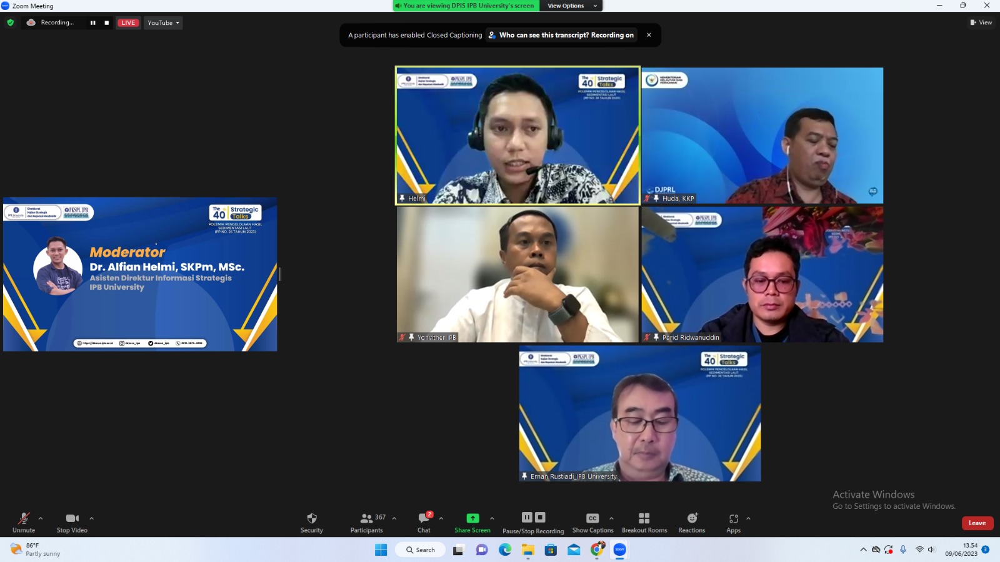Viewport: 1000px width, 562px height.
Task: Expand audio options arrow beside Unmute
Action: coord(41,518)
